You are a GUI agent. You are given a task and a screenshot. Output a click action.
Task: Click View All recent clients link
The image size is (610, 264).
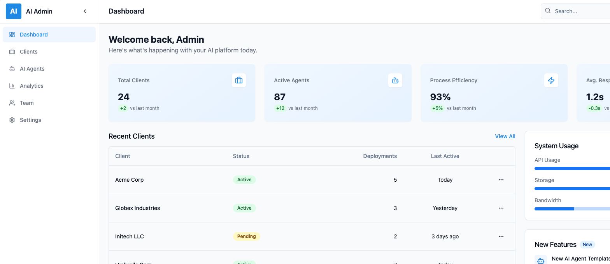tap(505, 136)
